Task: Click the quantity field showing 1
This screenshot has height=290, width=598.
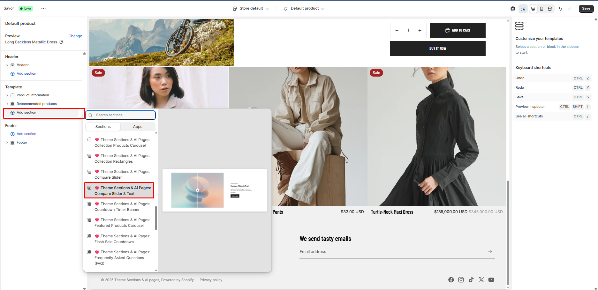Action: click(x=408, y=30)
